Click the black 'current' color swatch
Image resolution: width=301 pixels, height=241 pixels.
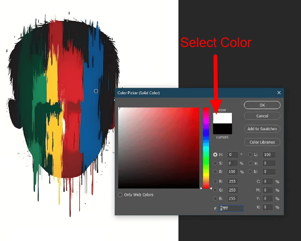tap(222, 129)
